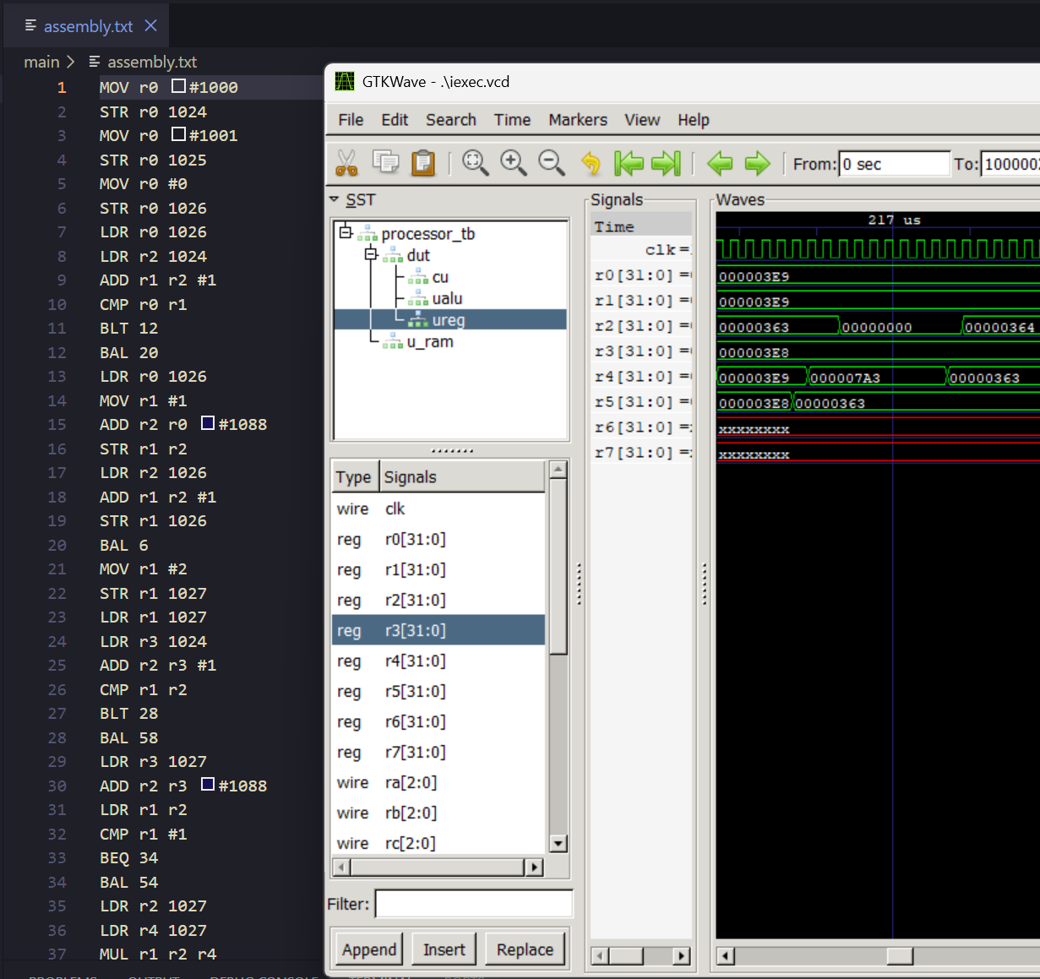Click the Replace button
1040x979 pixels.
coord(525,949)
